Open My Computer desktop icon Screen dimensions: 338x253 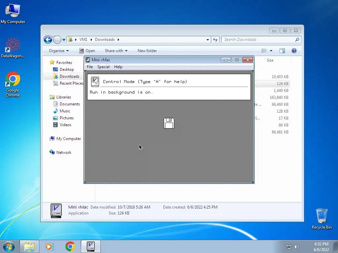pos(13,13)
